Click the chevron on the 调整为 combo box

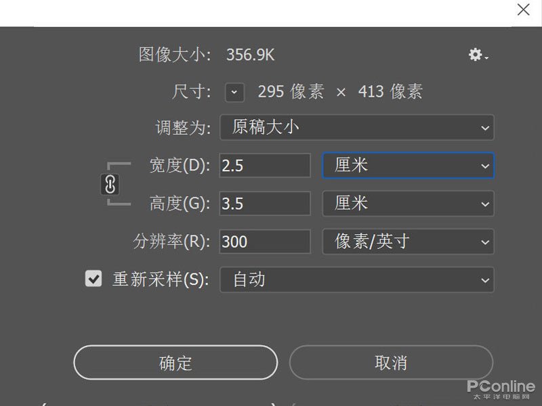coord(484,127)
